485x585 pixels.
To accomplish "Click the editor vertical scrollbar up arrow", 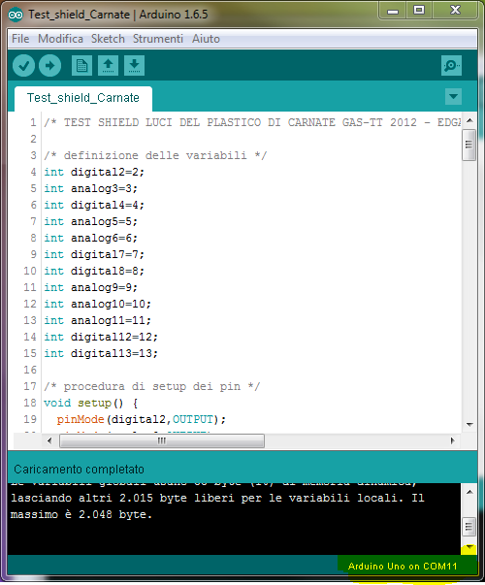I will point(469,120).
